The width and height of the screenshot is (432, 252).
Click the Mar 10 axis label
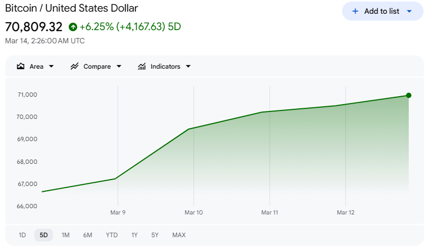[x=194, y=212]
